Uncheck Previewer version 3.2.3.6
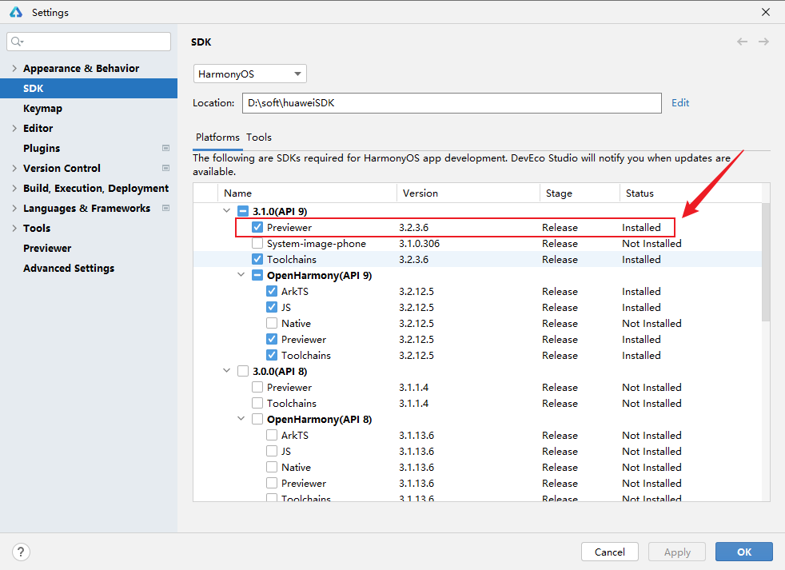 pyautogui.click(x=257, y=227)
